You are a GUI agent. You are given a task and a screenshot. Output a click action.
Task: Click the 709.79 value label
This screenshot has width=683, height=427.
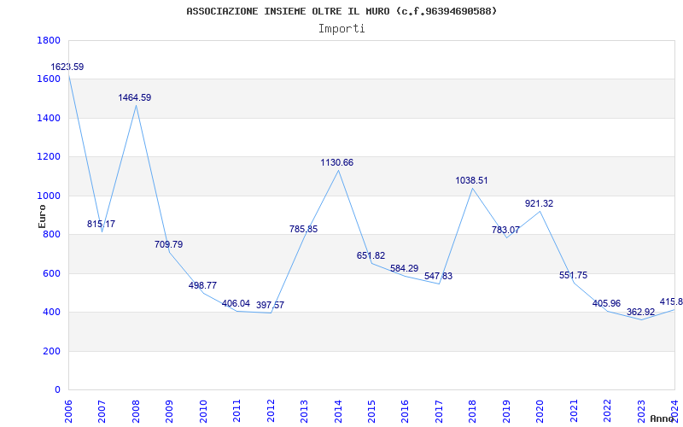pos(168,244)
